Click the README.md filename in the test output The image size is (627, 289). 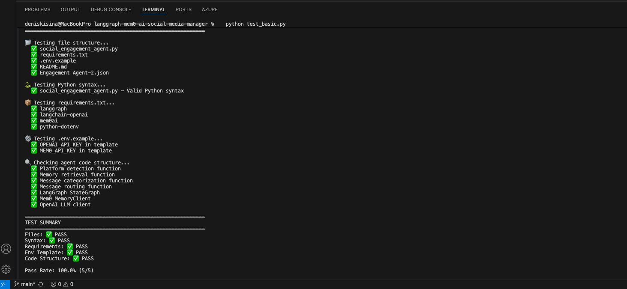point(53,66)
